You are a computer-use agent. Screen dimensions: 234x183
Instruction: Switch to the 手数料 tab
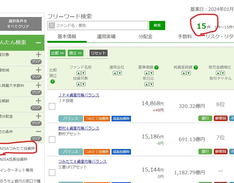click(185, 37)
